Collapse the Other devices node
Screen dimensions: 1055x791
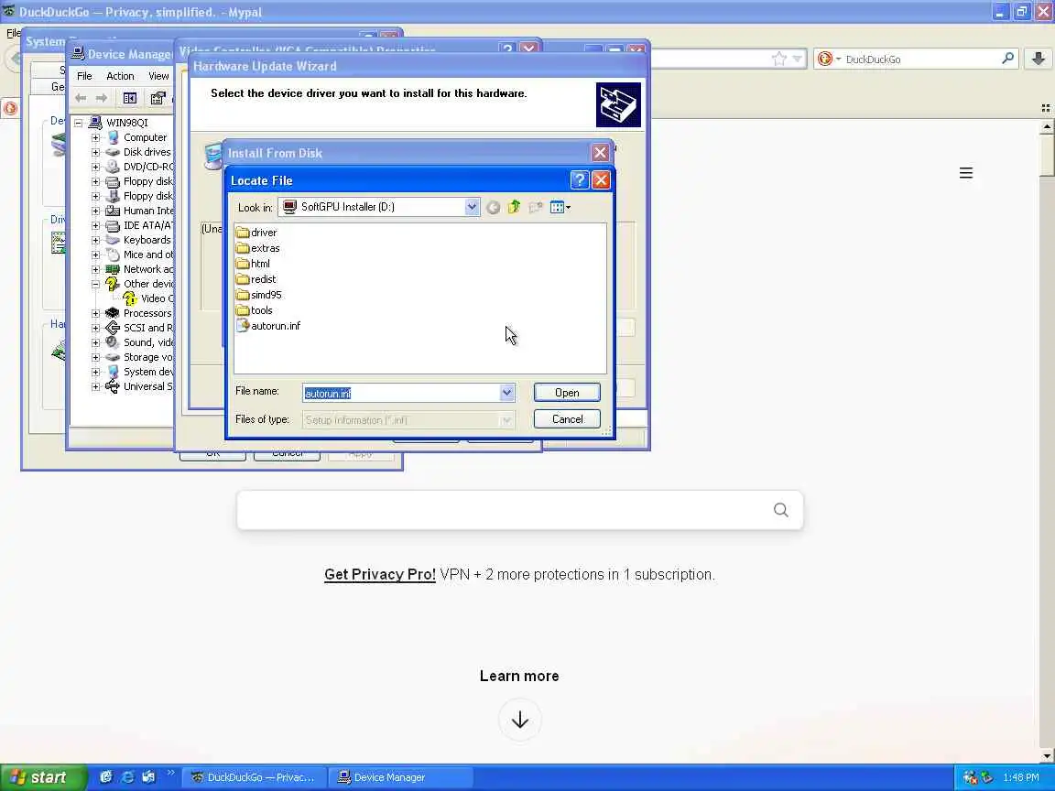coord(95,284)
